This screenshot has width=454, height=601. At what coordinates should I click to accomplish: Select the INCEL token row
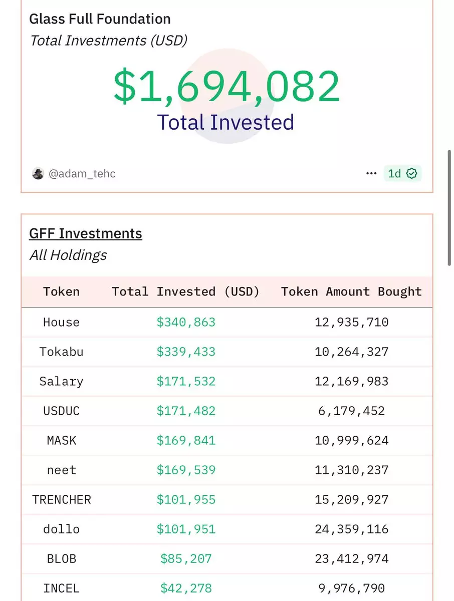227,587
